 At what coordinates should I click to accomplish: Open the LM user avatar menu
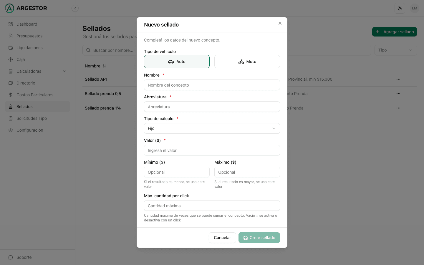click(x=414, y=8)
